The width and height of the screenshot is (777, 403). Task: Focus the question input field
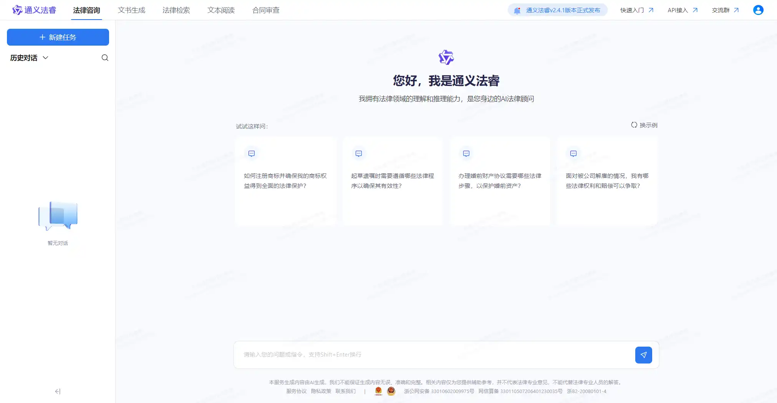[436, 355]
